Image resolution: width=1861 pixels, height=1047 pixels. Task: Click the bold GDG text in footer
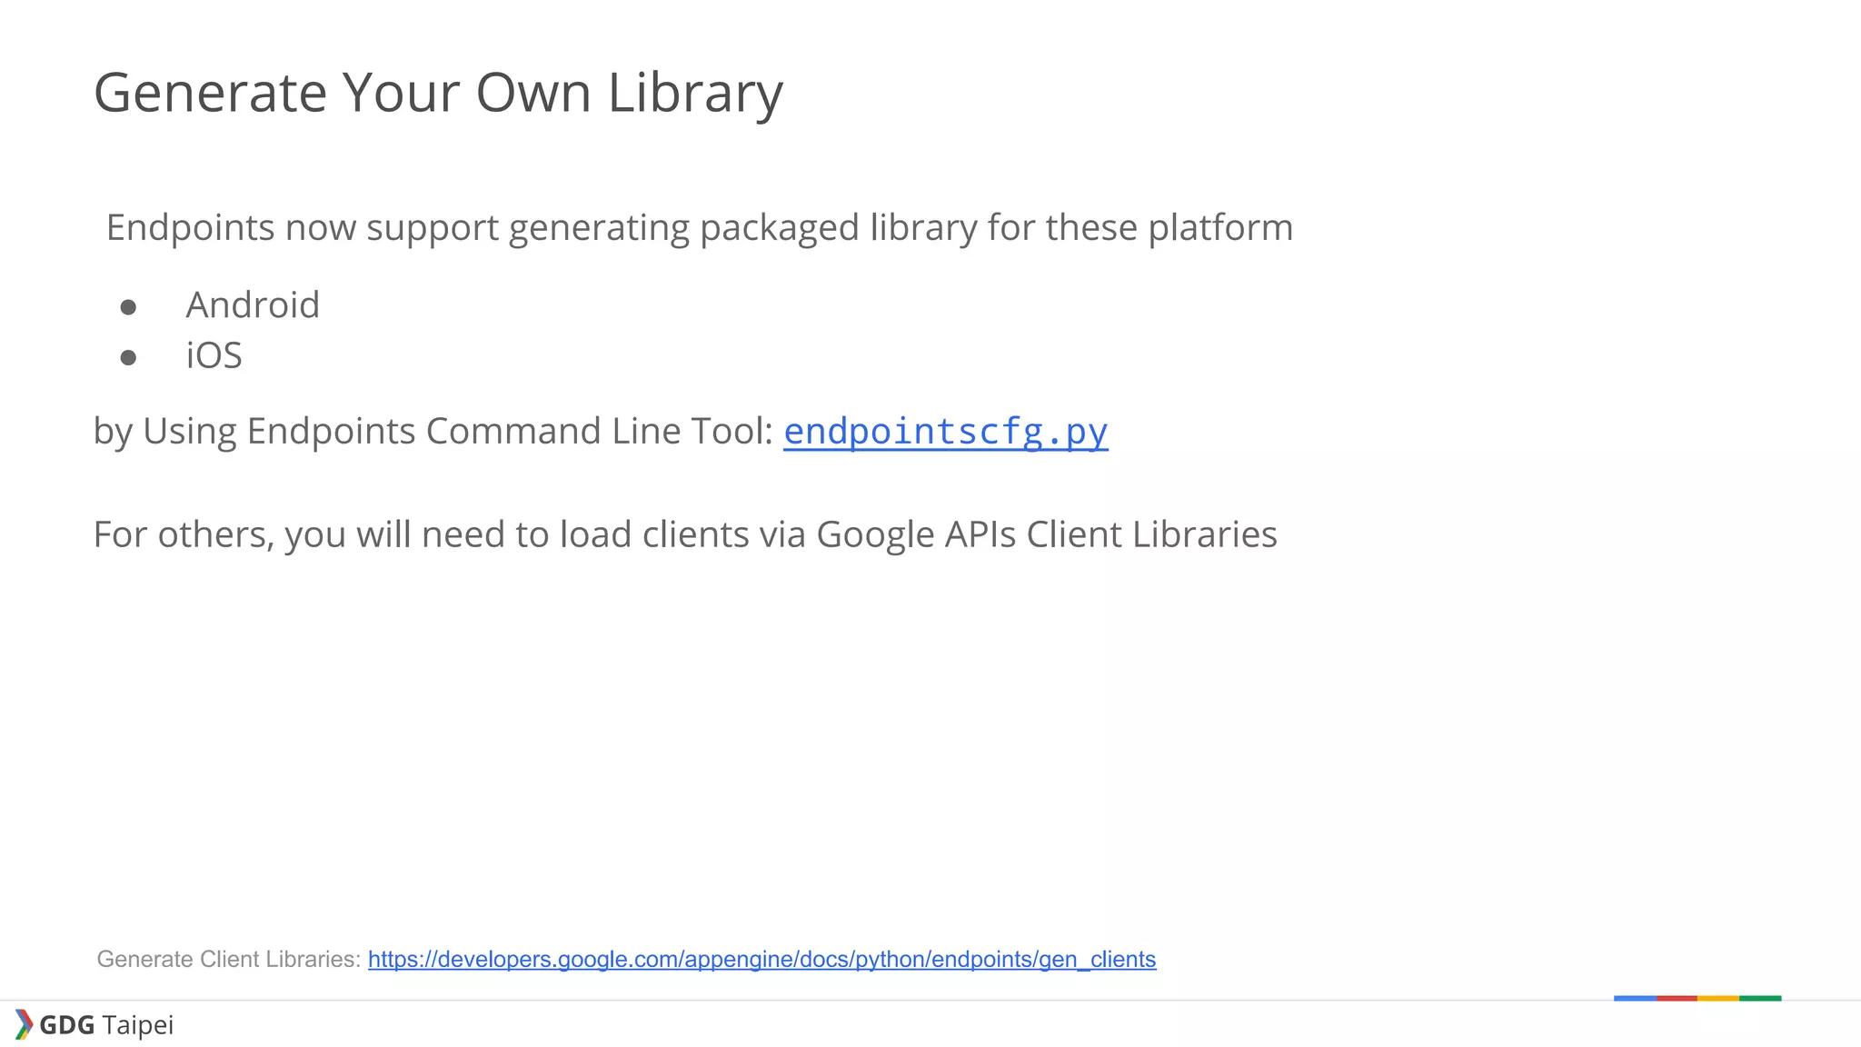(67, 1025)
